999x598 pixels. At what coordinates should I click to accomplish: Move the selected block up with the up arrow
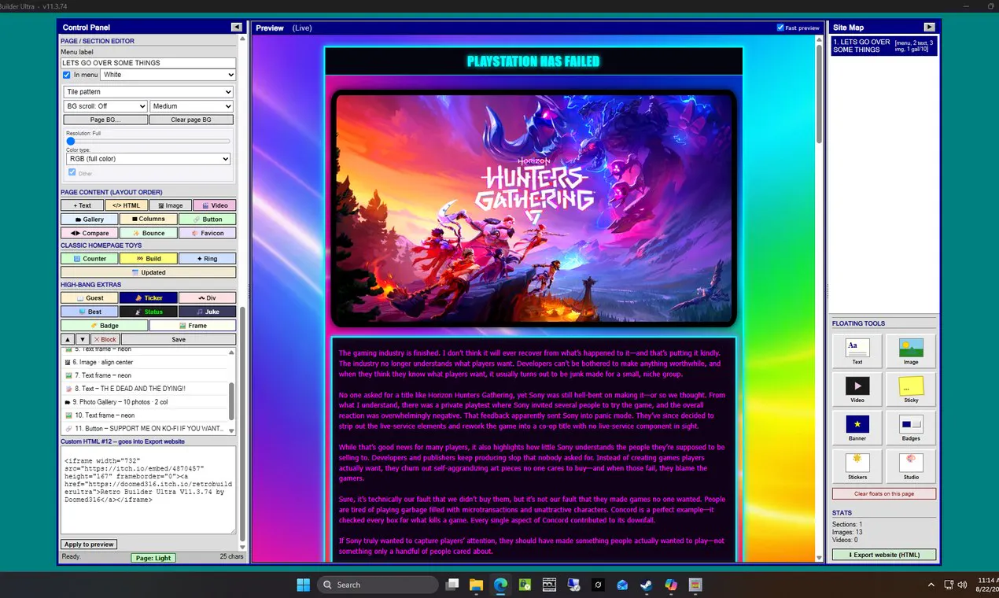pos(68,339)
